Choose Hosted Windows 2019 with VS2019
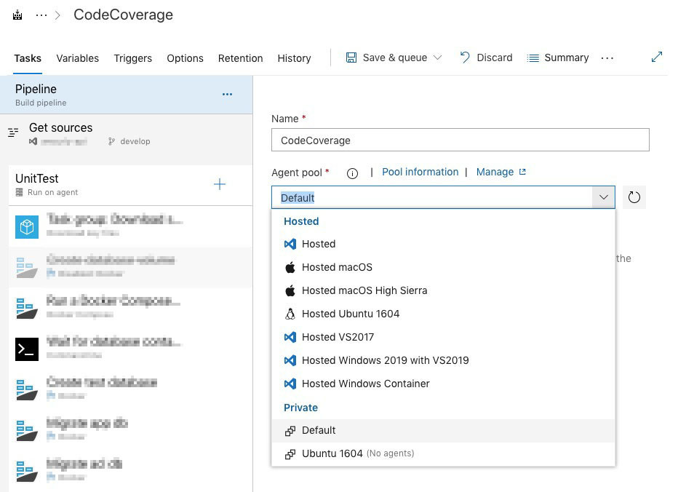This screenshot has width=678, height=492. click(443, 360)
